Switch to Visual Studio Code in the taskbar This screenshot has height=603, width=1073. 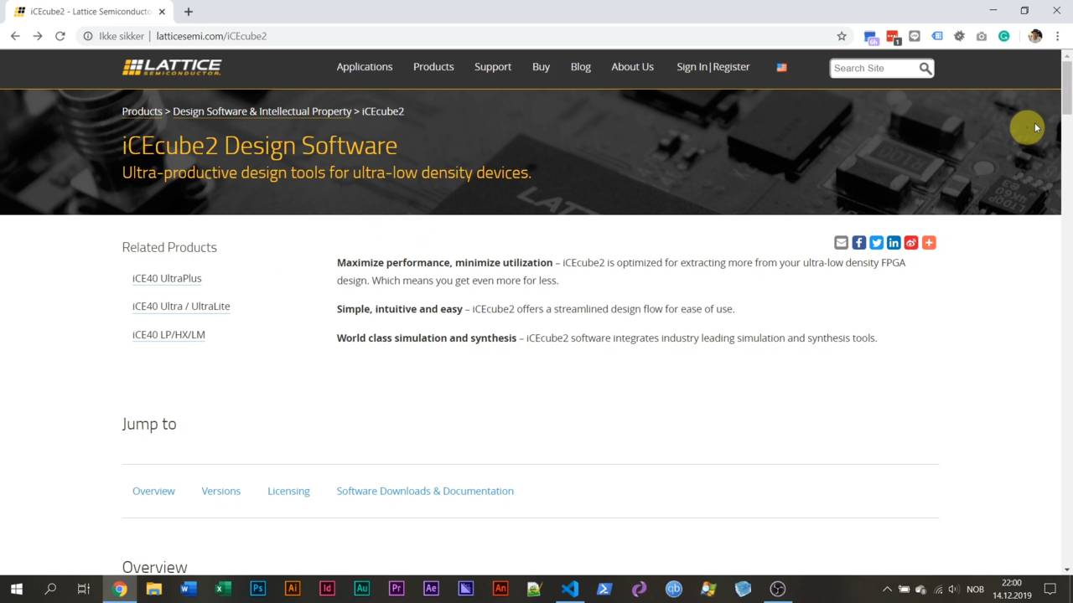point(570,589)
